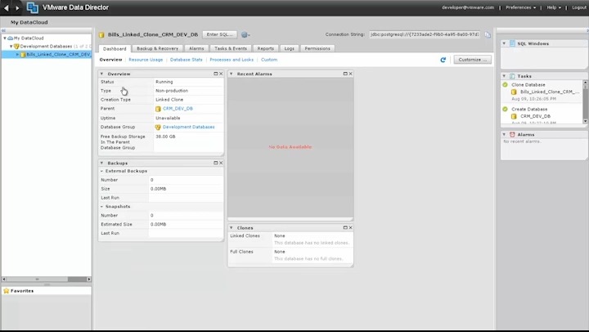Collapse the External Backups section

click(101, 171)
